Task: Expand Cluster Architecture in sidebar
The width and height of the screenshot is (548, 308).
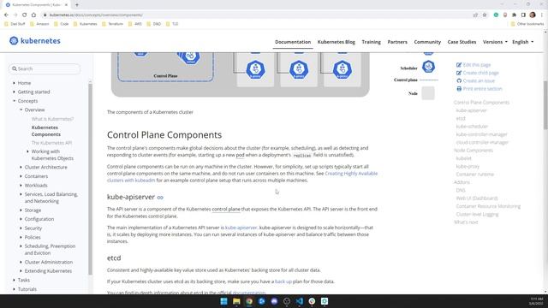Action: pos(21,168)
